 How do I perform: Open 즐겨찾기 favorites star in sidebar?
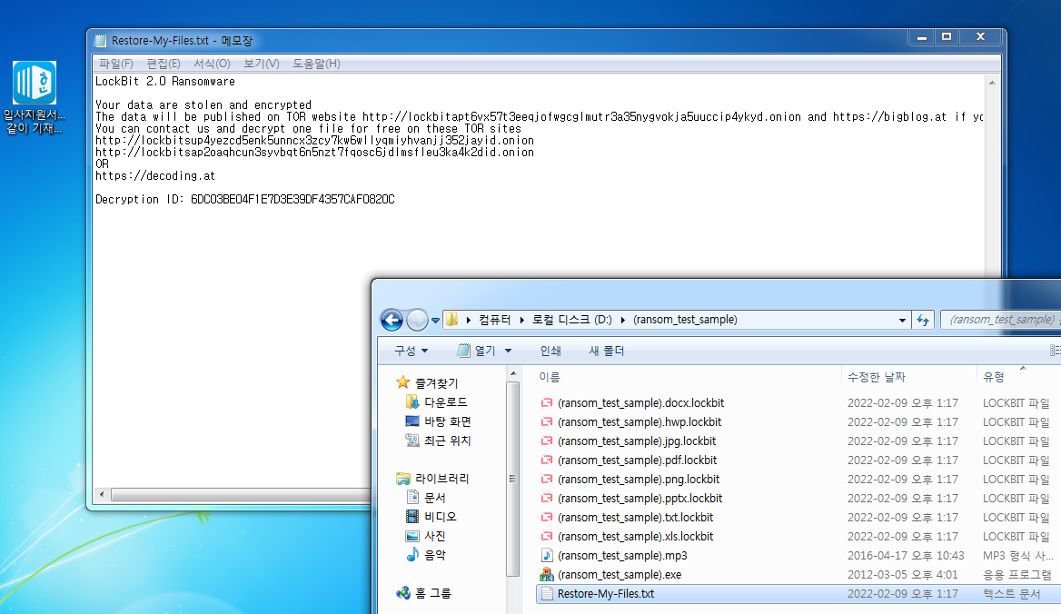click(x=403, y=382)
